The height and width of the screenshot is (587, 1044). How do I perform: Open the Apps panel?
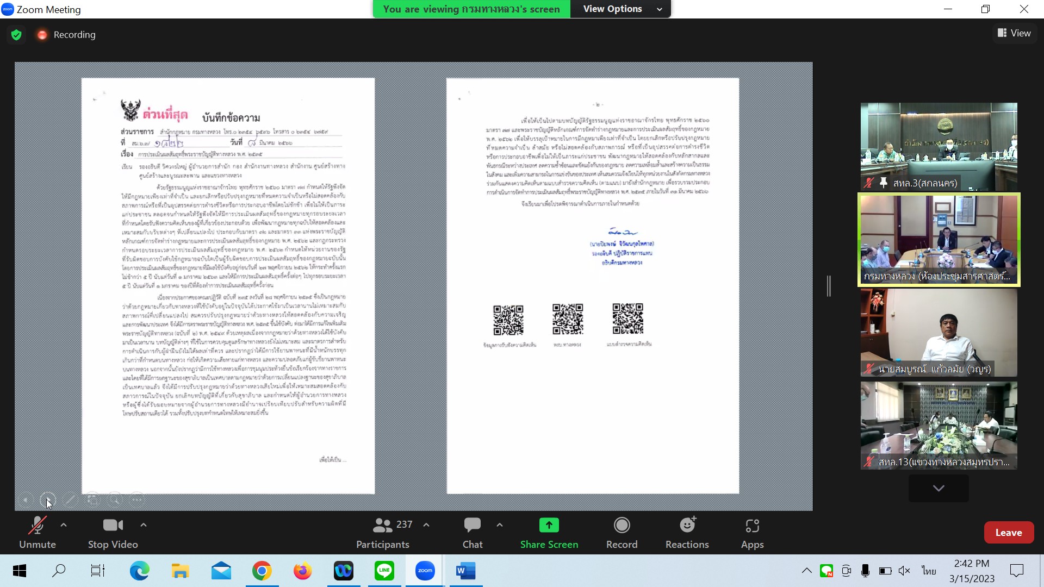[752, 532]
